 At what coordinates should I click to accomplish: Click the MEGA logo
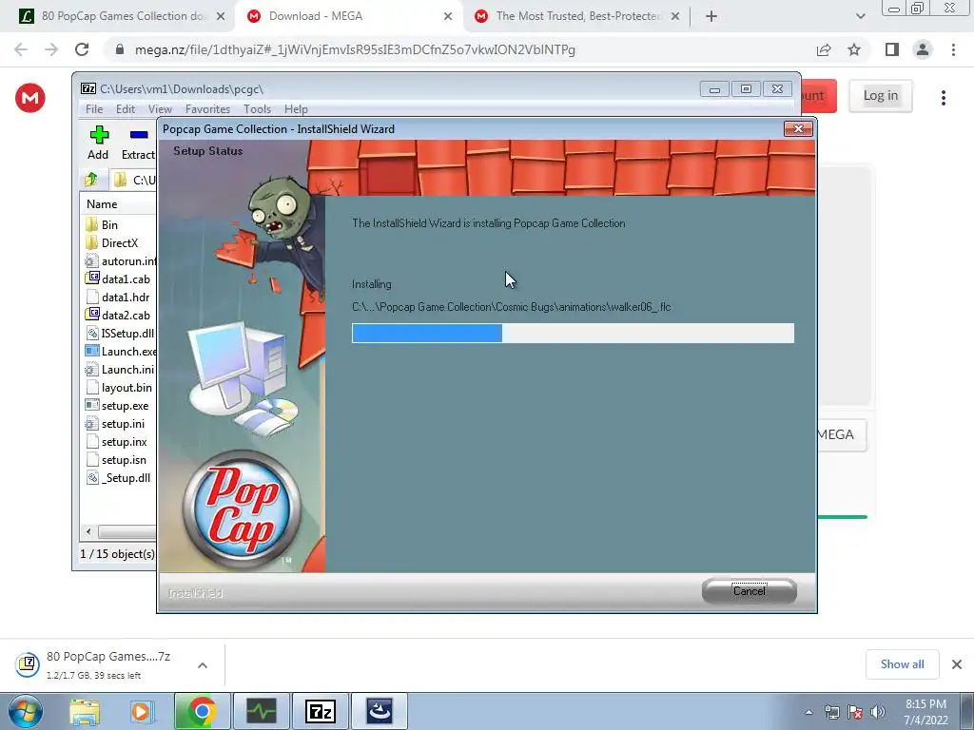tap(30, 98)
